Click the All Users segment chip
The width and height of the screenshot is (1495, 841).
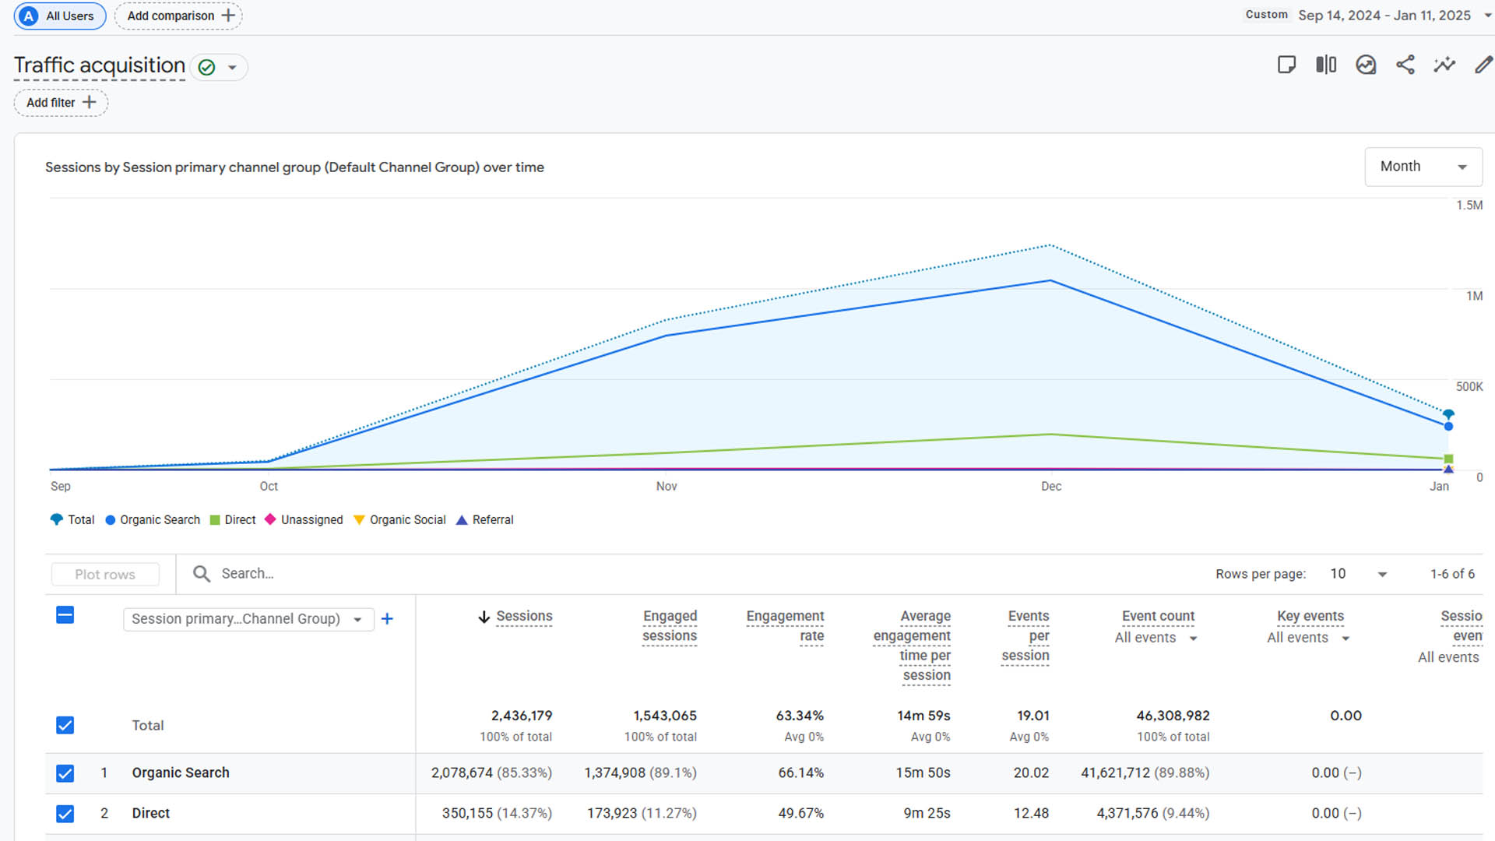point(60,16)
